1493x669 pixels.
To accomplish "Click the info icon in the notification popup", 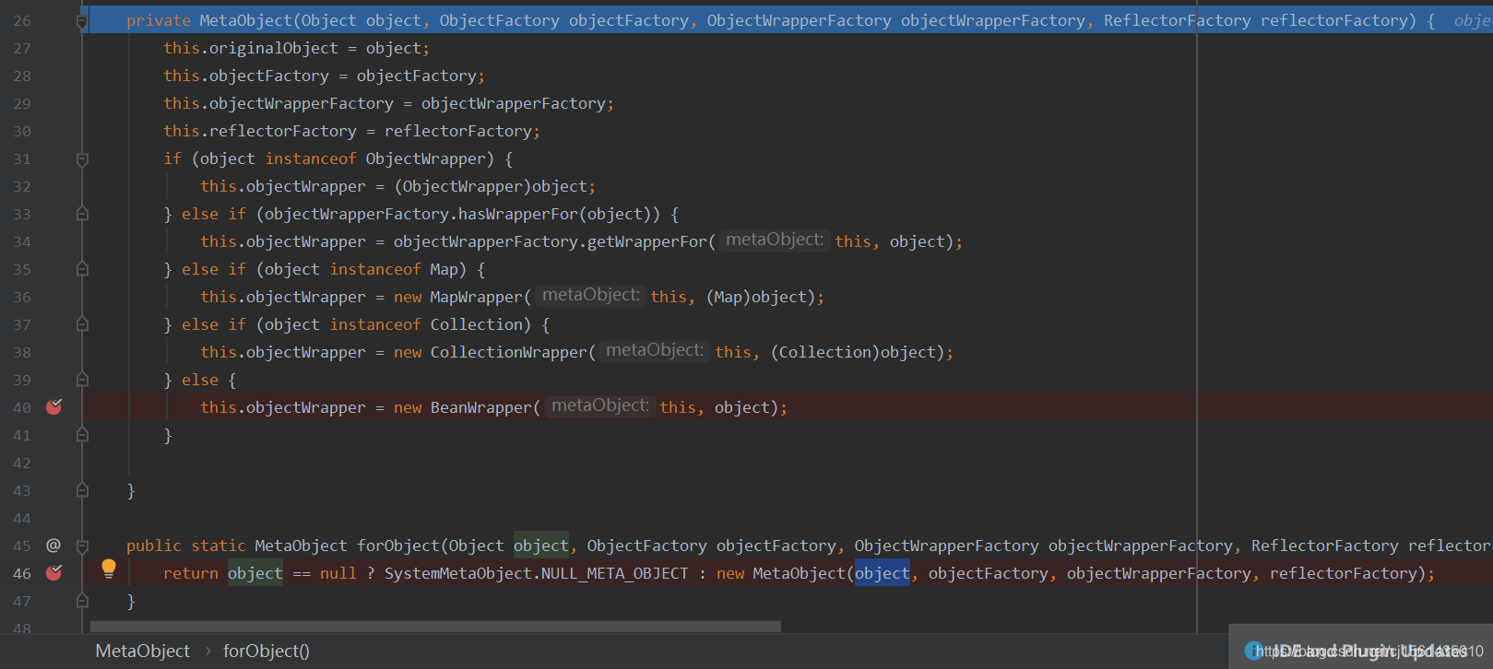I will point(1254,651).
